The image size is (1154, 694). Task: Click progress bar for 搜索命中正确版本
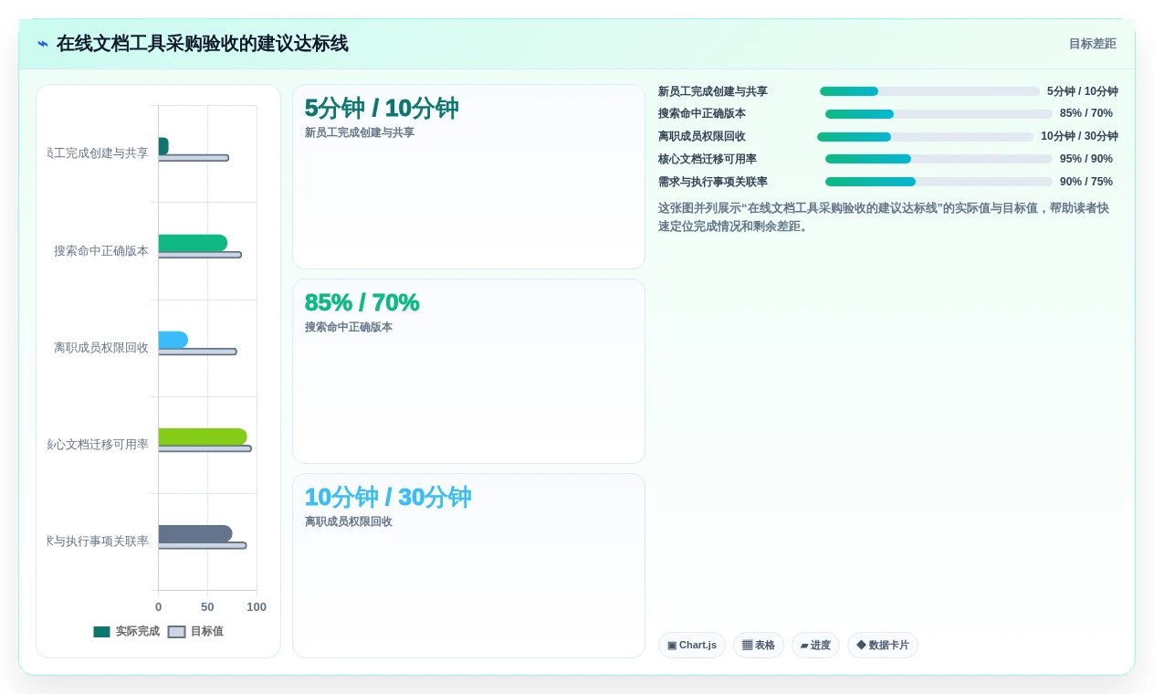click(939, 114)
